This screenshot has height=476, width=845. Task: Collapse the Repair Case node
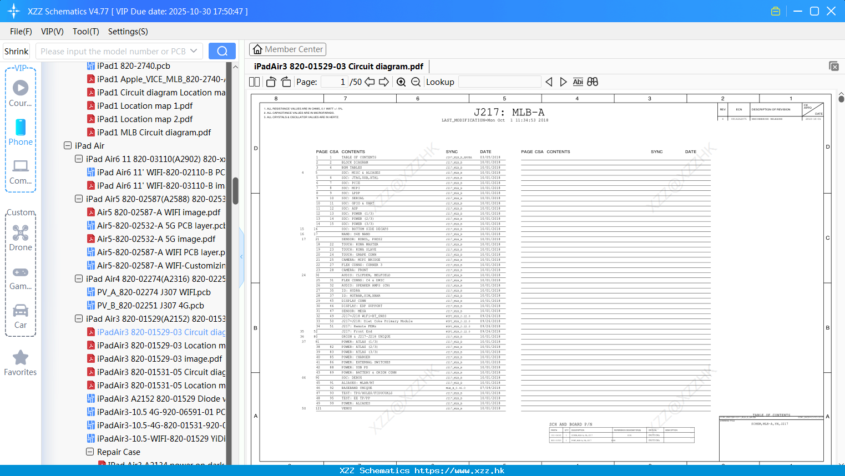[x=90, y=452]
